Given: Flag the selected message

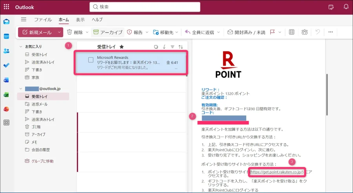Looking at the screenshot, I should pyautogui.click(x=273, y=32).
